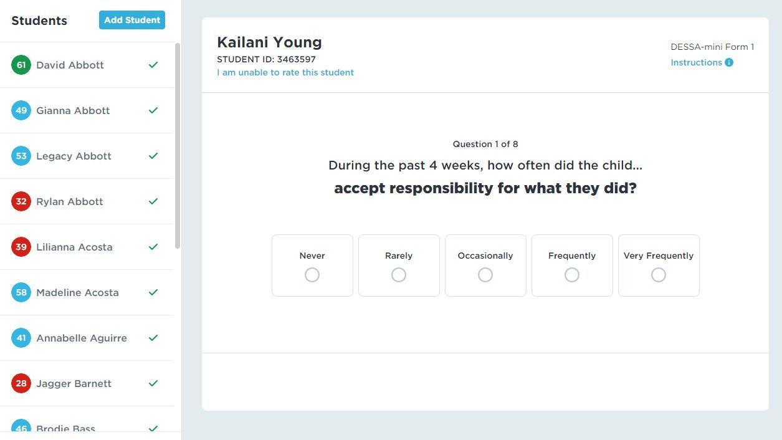The width and height of the screenshot is (782, 440).
Task: Click David Abbott's green score badge 61
Action: click(x=21, y=65)
